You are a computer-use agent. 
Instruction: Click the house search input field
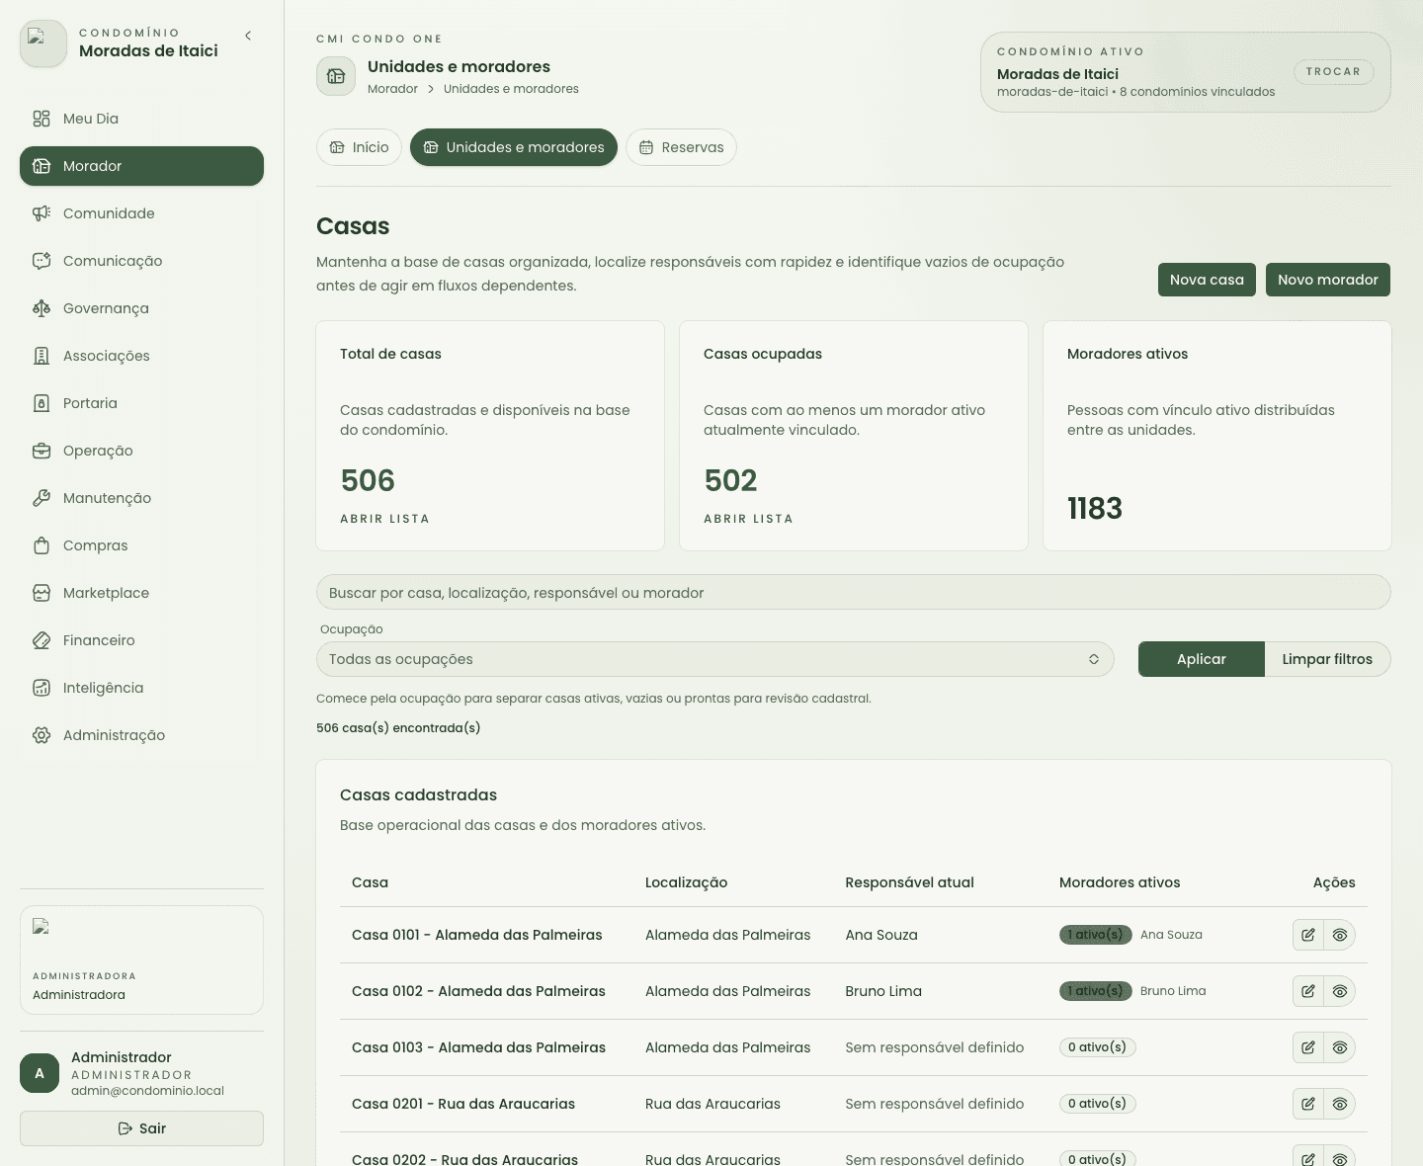tap(853, 593)
